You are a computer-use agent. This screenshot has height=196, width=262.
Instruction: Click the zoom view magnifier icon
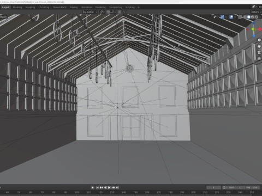point(259,40)
